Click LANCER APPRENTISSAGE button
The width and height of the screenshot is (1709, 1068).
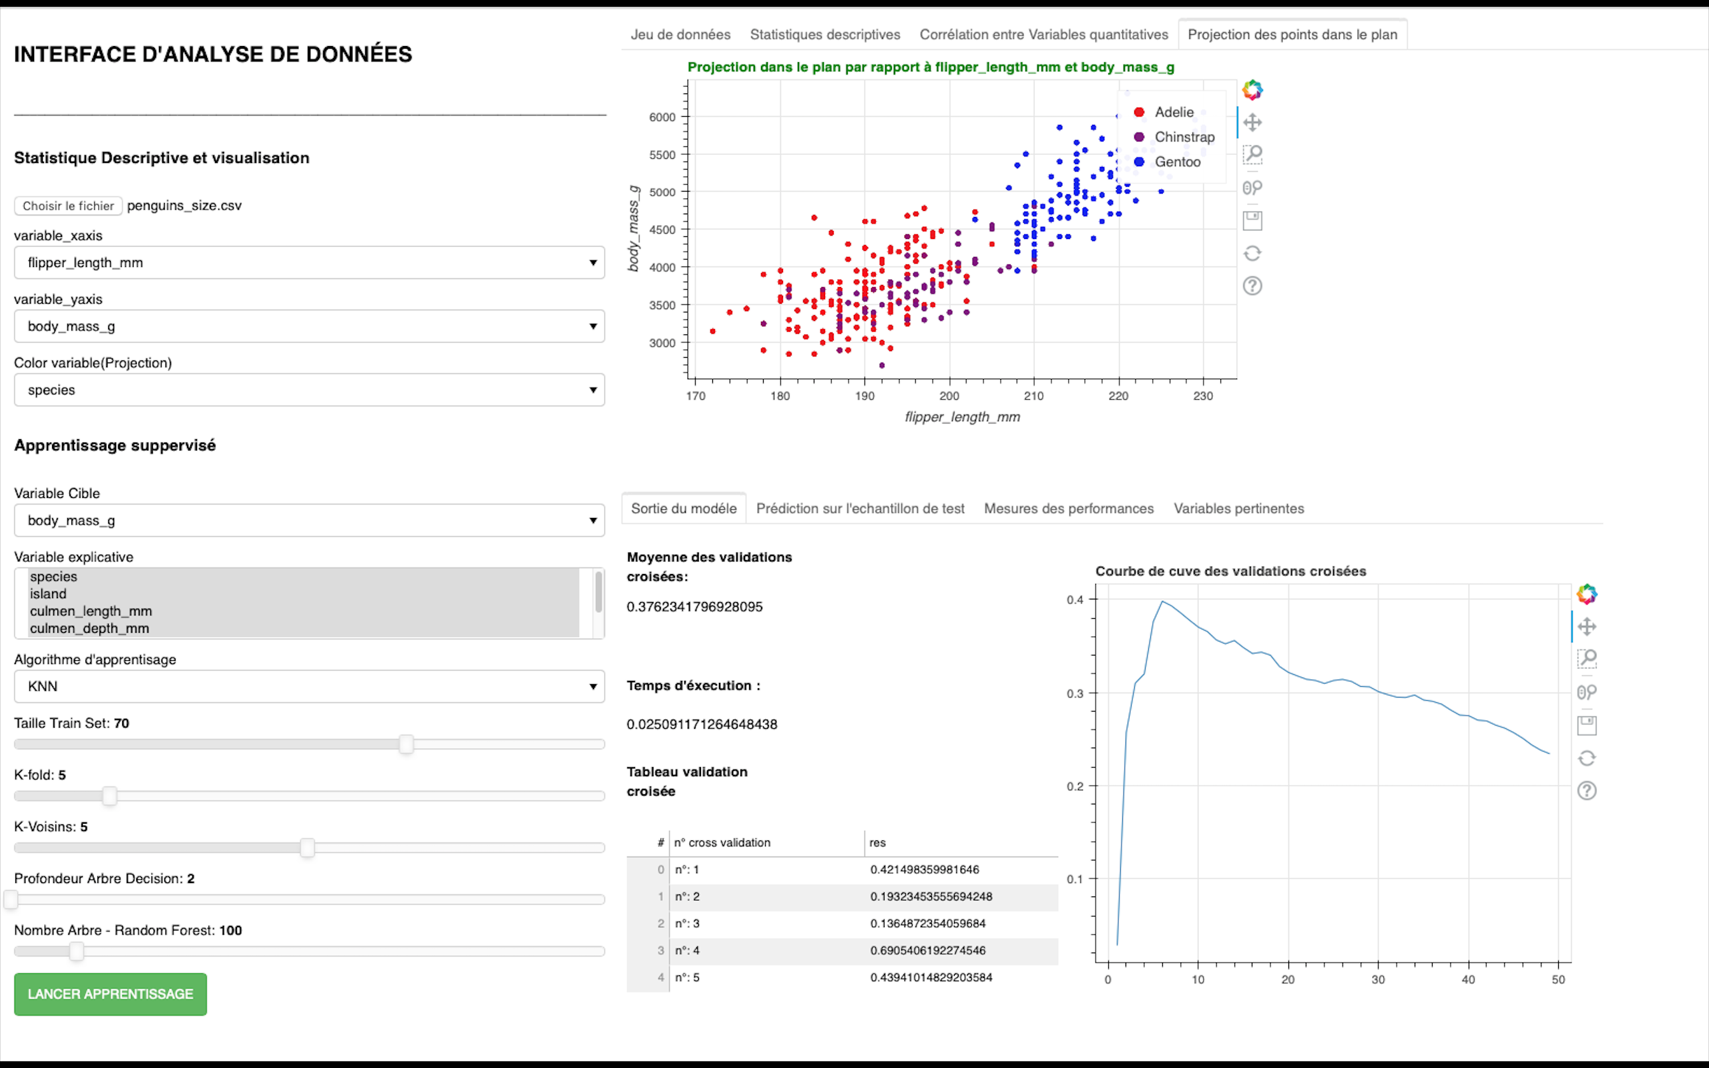click(110, 995)
